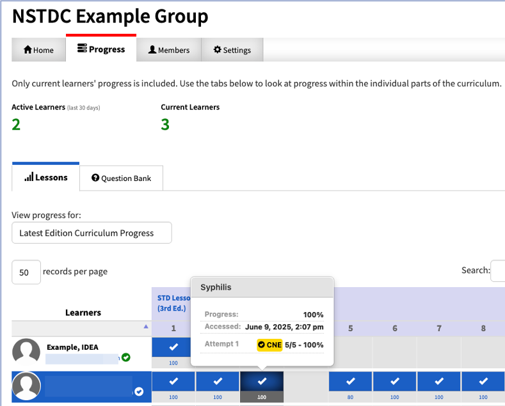505x406 pixels.
Task: Open the 50 records per page dropdown
Action: 26,272
